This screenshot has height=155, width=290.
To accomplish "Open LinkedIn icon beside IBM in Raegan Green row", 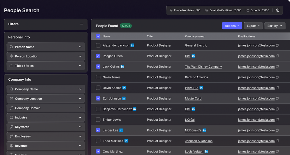I will coord(193,56).
